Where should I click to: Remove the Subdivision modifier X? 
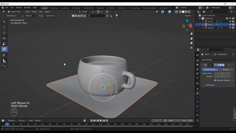point(229,65)
